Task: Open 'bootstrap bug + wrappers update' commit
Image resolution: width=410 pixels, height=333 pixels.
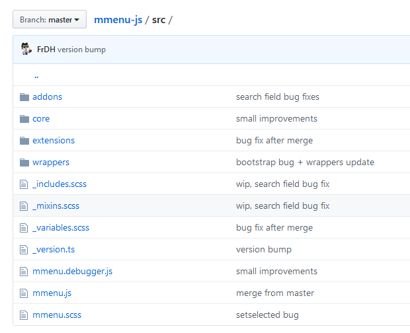Action: point(305,163)
